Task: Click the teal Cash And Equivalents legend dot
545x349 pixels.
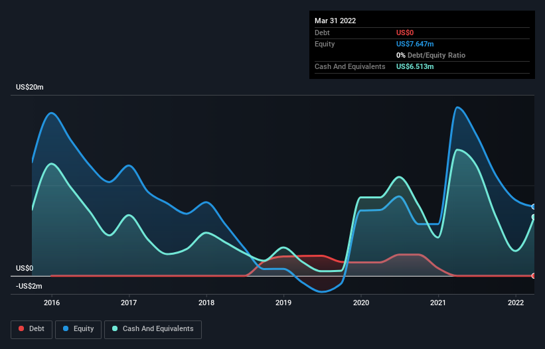Action: coord(115,329)
